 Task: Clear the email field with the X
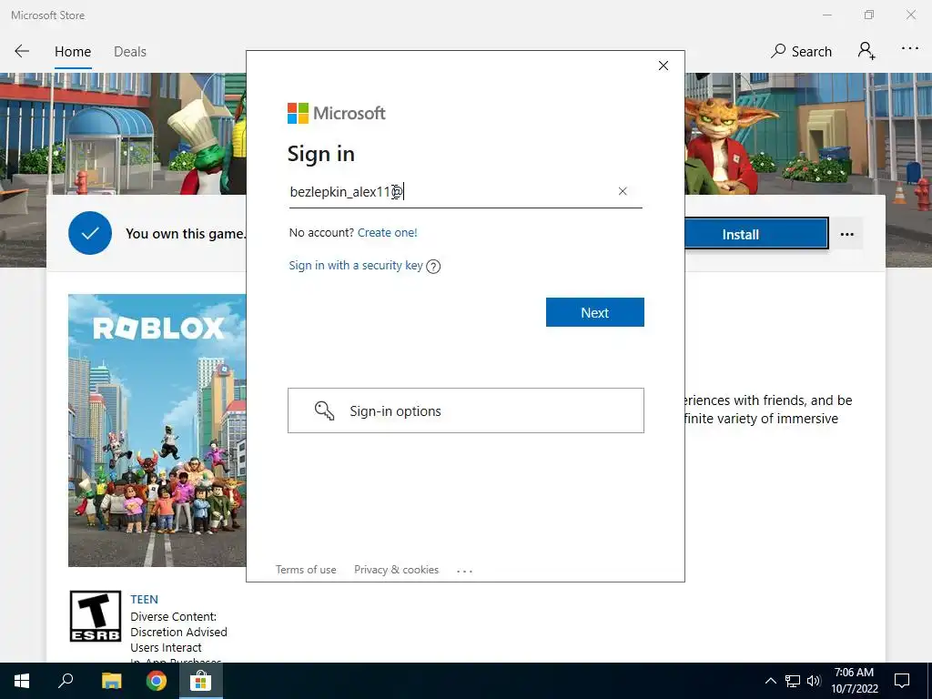(x=623, y=191)
